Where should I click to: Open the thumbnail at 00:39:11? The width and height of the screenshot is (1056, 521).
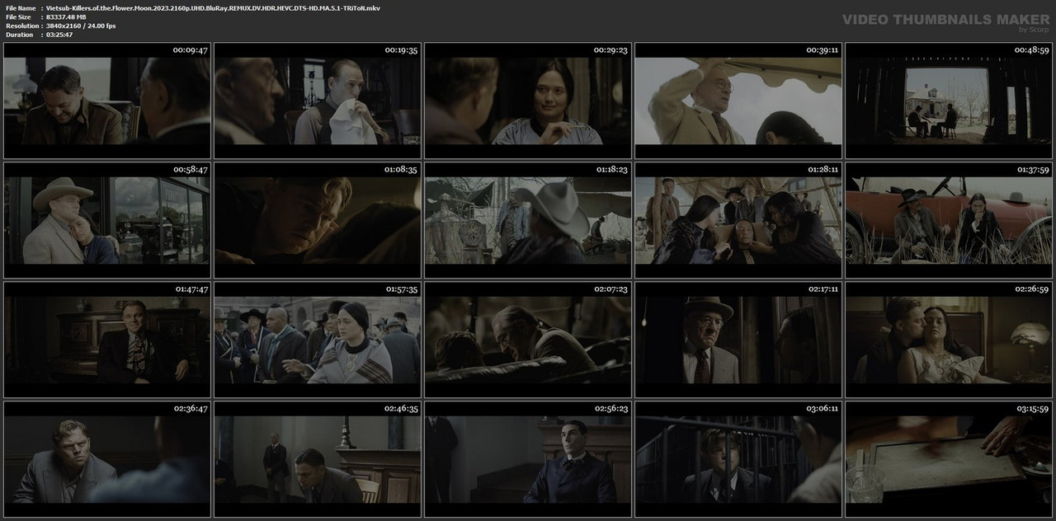738,101
